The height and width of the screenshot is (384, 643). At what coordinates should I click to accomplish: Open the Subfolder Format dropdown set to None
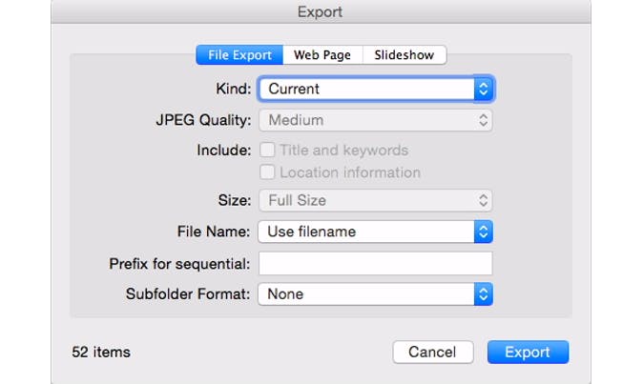point(376,294)
